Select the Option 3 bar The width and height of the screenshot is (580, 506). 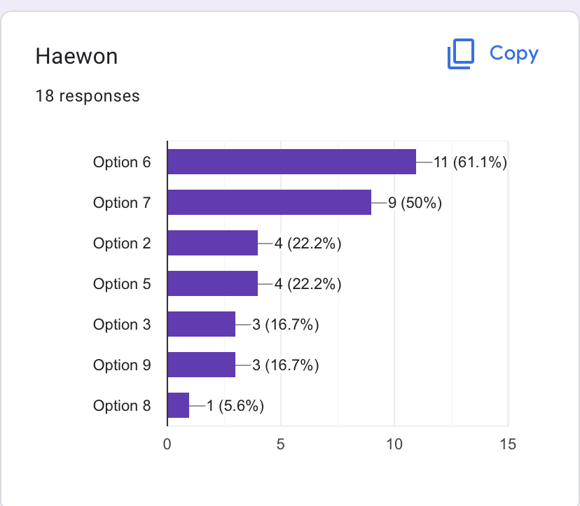202,324
